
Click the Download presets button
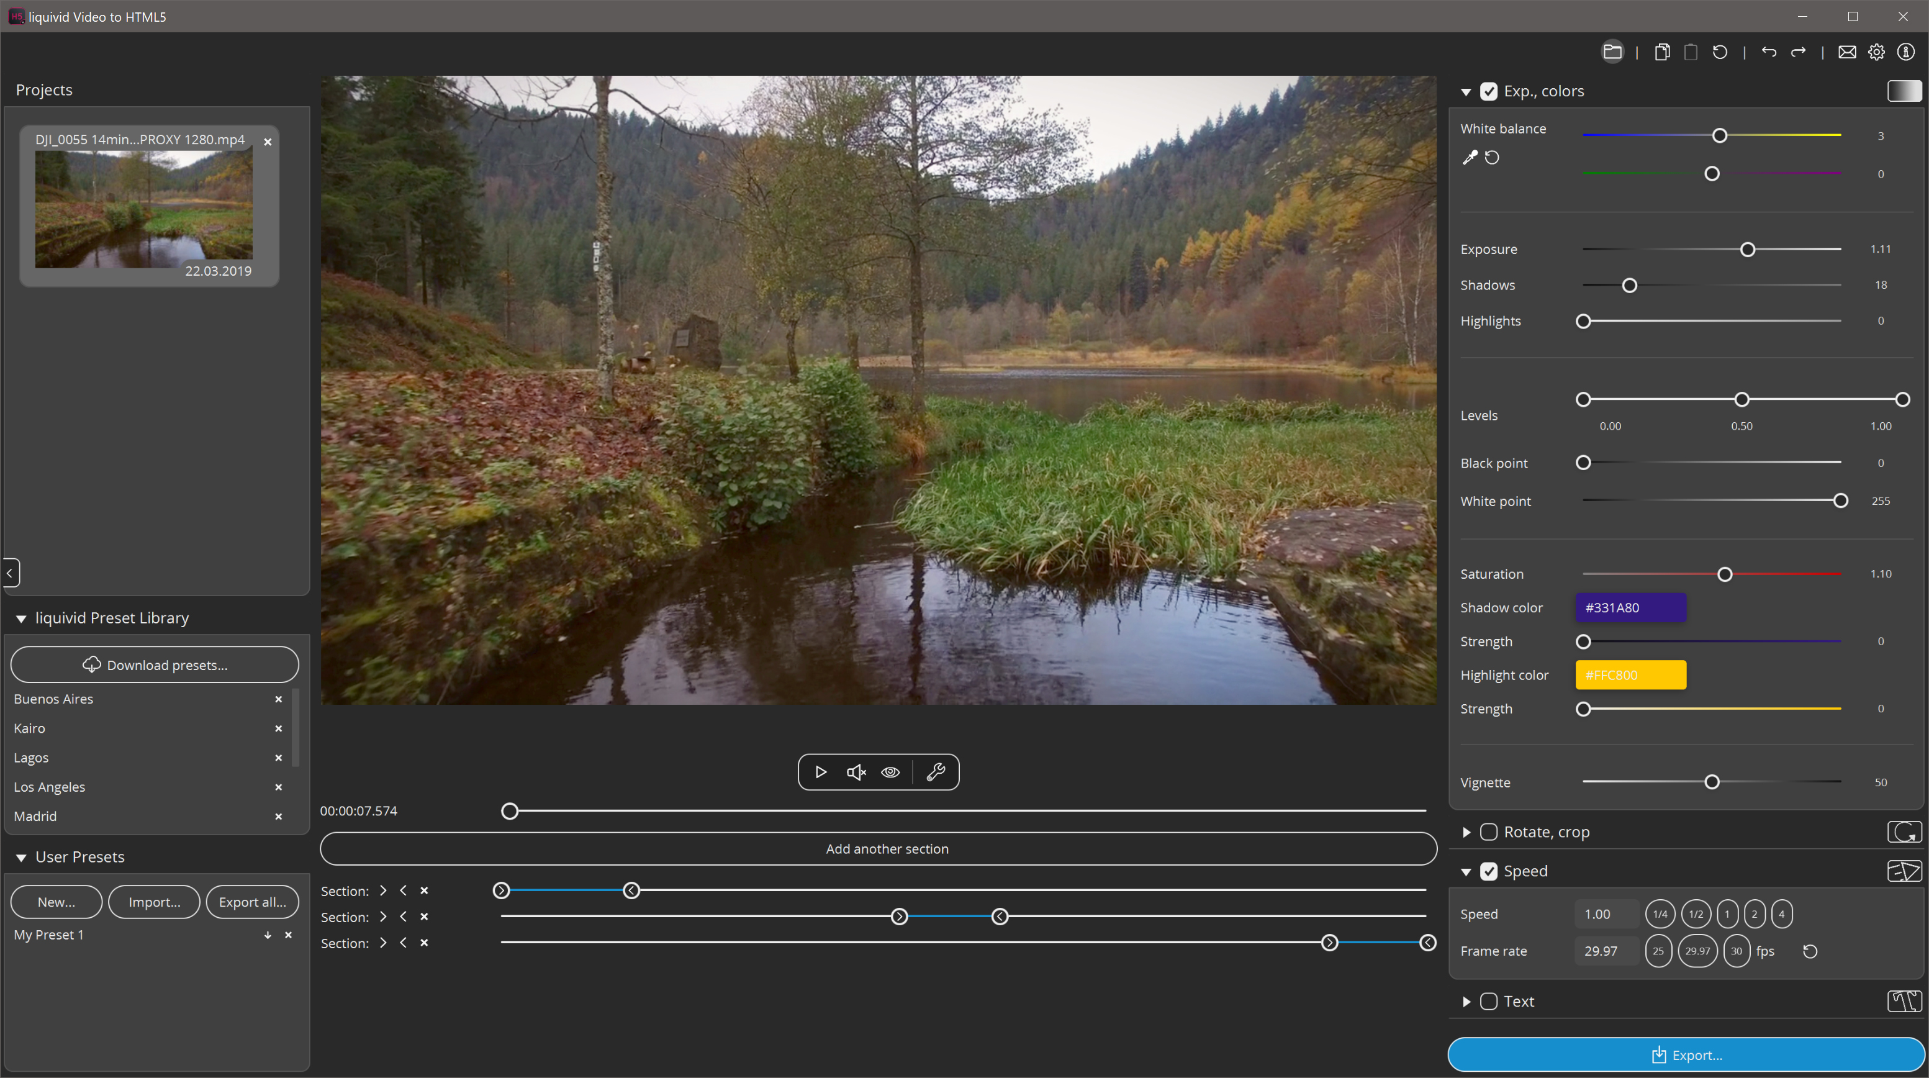click(x=154, y=664)
